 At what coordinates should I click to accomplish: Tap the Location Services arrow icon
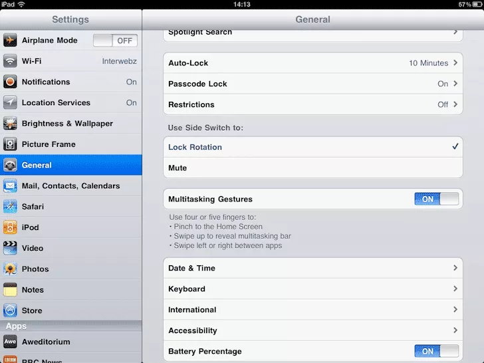click(10, 102)
